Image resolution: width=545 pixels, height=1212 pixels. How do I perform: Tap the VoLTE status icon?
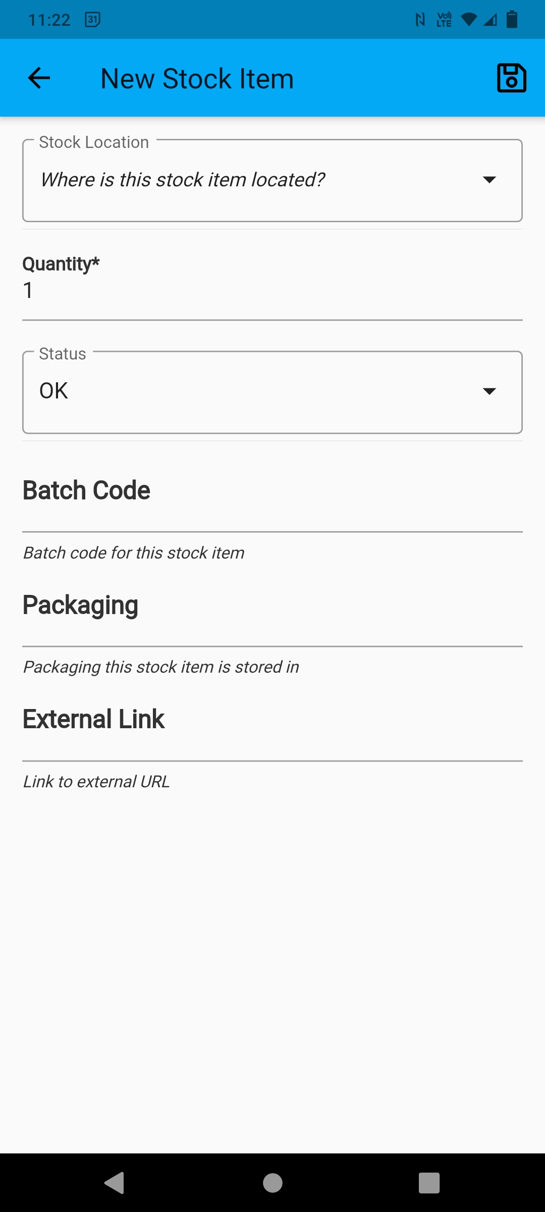(444, 20)
